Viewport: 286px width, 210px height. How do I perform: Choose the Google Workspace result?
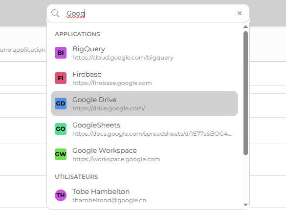pyautogui.click(x=144, y=154)
